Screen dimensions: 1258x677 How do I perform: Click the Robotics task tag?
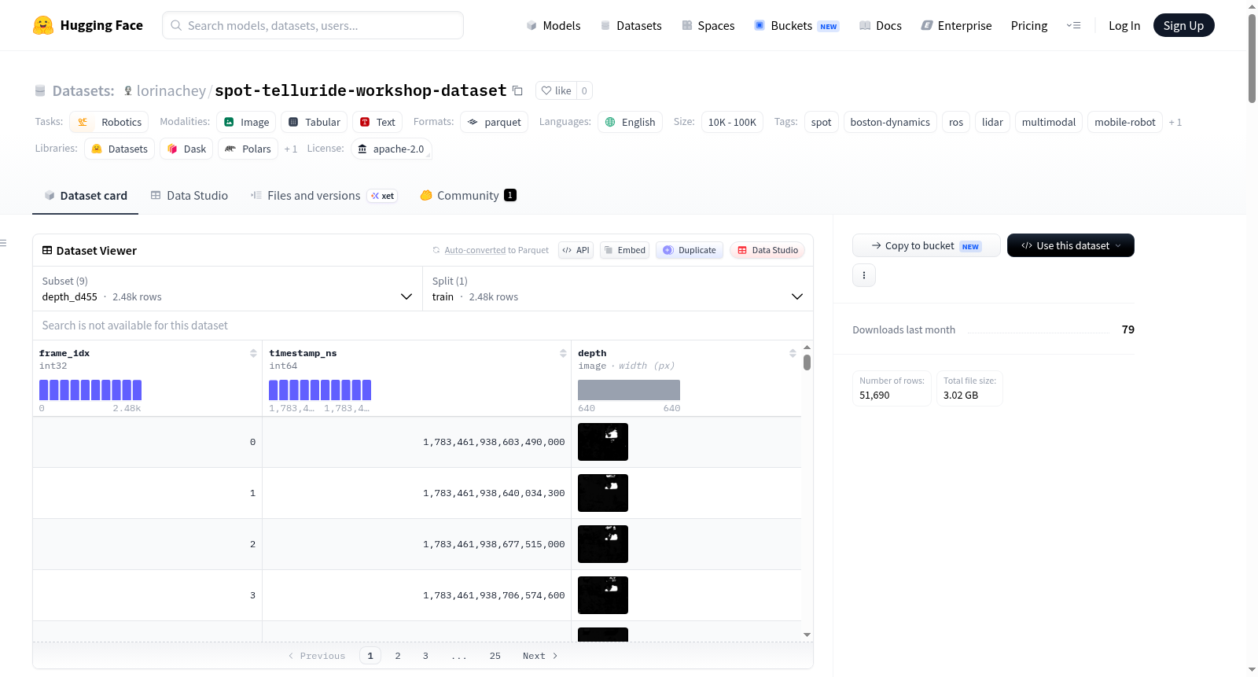click(x=109, y=122)
